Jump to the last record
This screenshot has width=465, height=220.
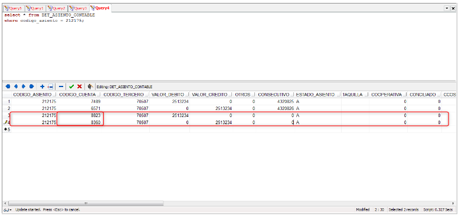[31, 86]
